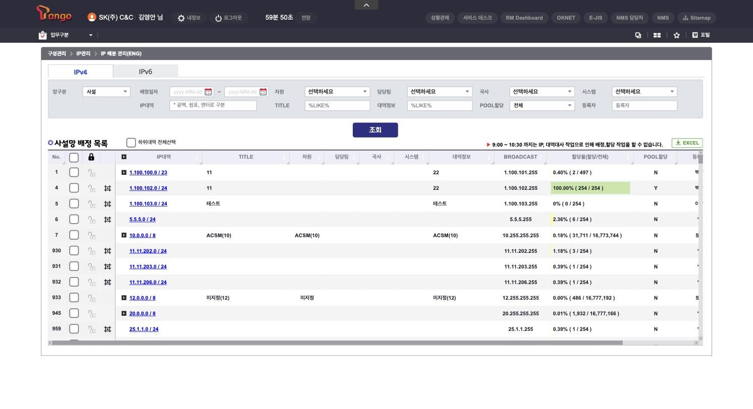Click the horizontal scrollbar under the table
Image resolution: width=753 pixels, height=409 pixels.
pyautogui.click(x=337, y=343)
